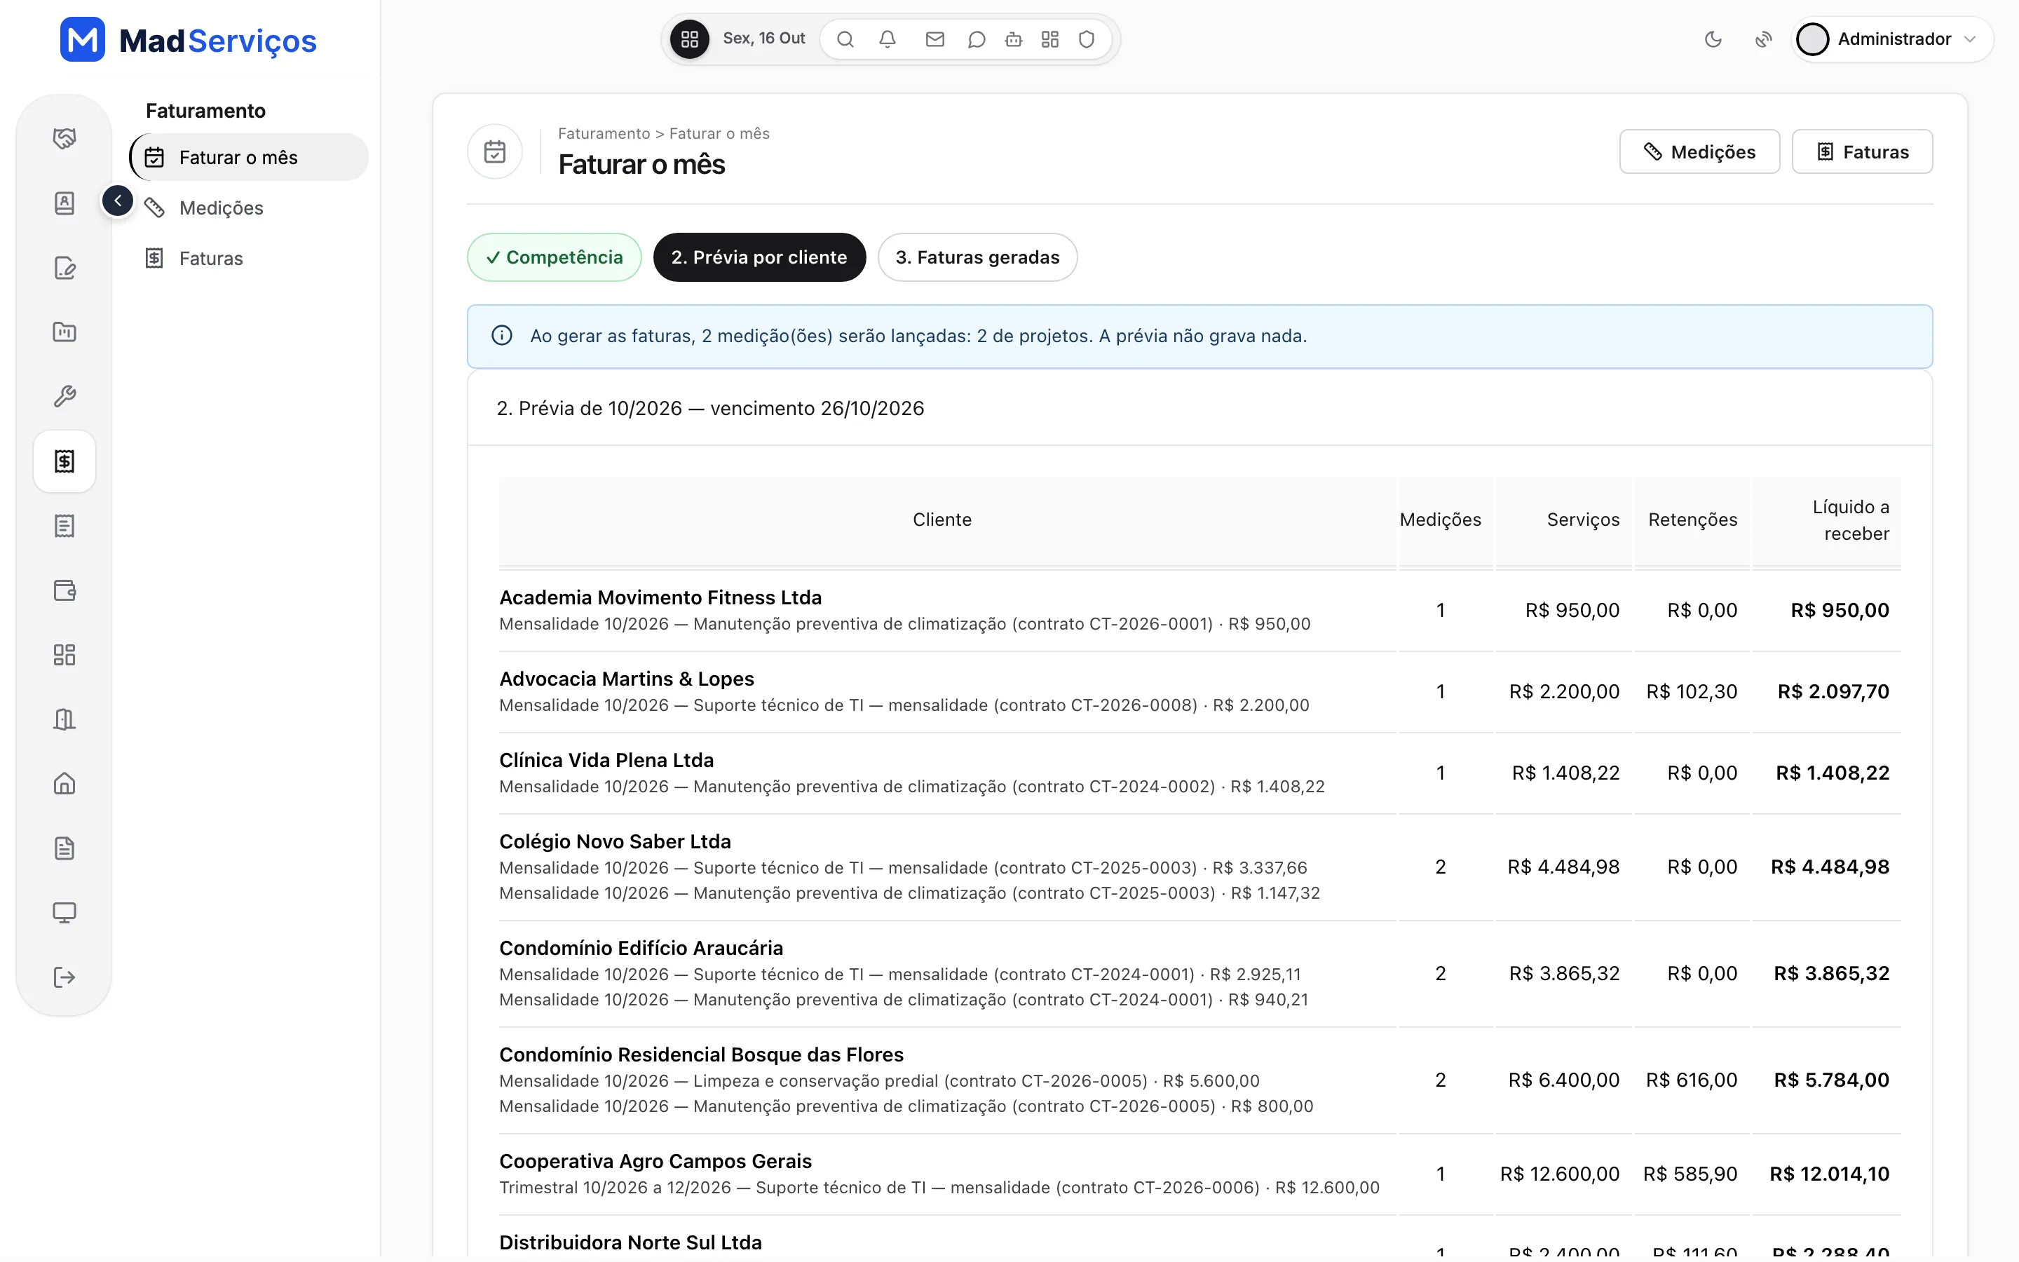
Task: Select Clínica Vida Plena Ltda client name
Action: click(606, 761)
